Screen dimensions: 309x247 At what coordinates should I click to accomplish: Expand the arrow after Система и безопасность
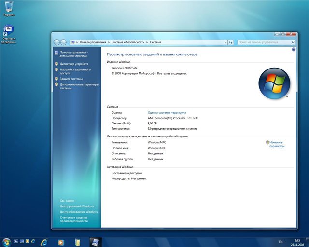(147, 42)
